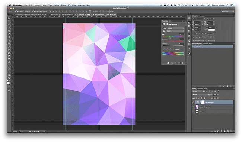Open the Layer menu

(x=44, y=6)
